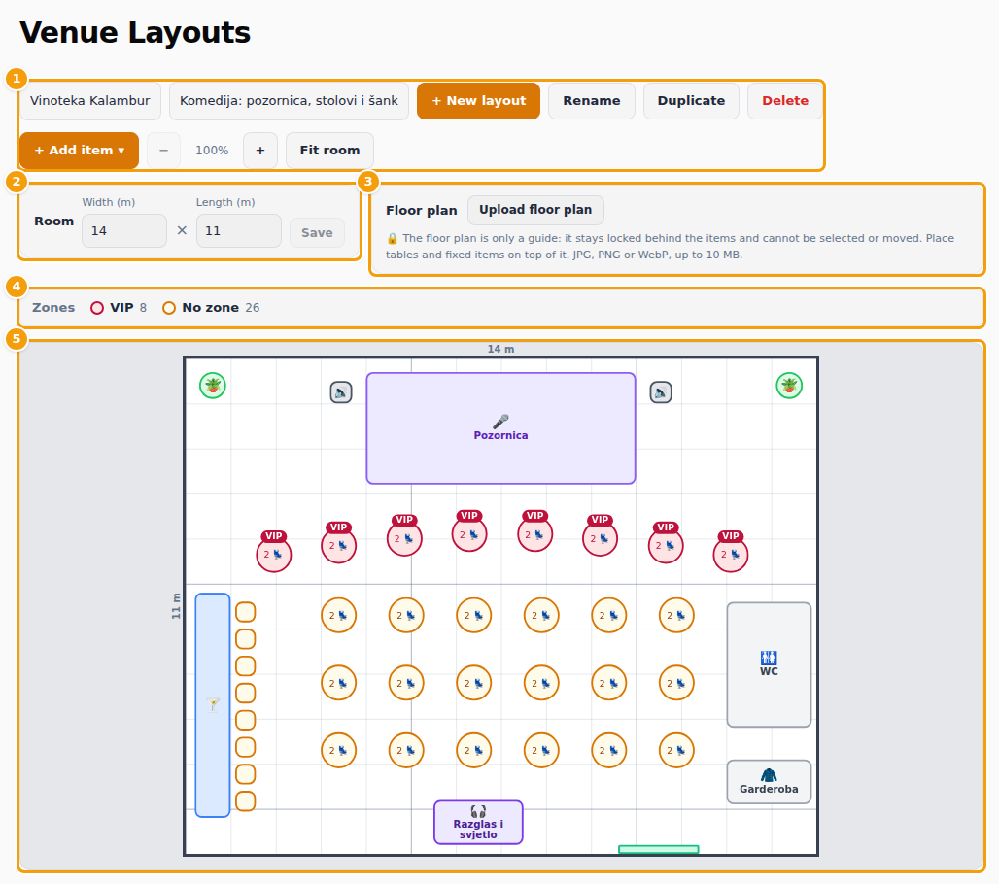The width and height of the screenshot is (999, 884).
Task: Select the fourth table in top orange row
Action: 541,615
